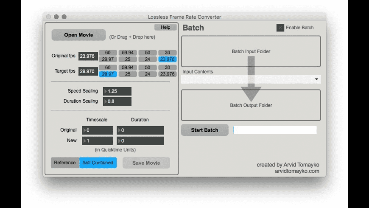The image size is (369, 208).
Task: Set Original fps preset to 50
Action: (148, 53)
